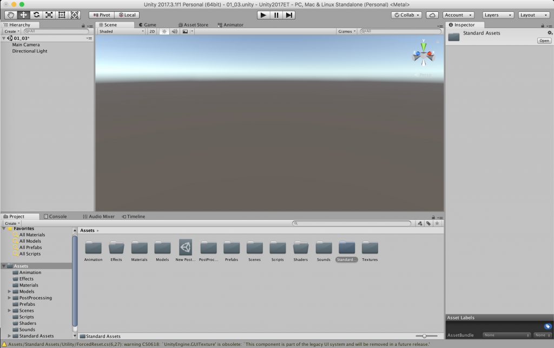Screen dimensions: 554x348
Task: Select the Hand tool in the toolbar
Action: [11, 15]
